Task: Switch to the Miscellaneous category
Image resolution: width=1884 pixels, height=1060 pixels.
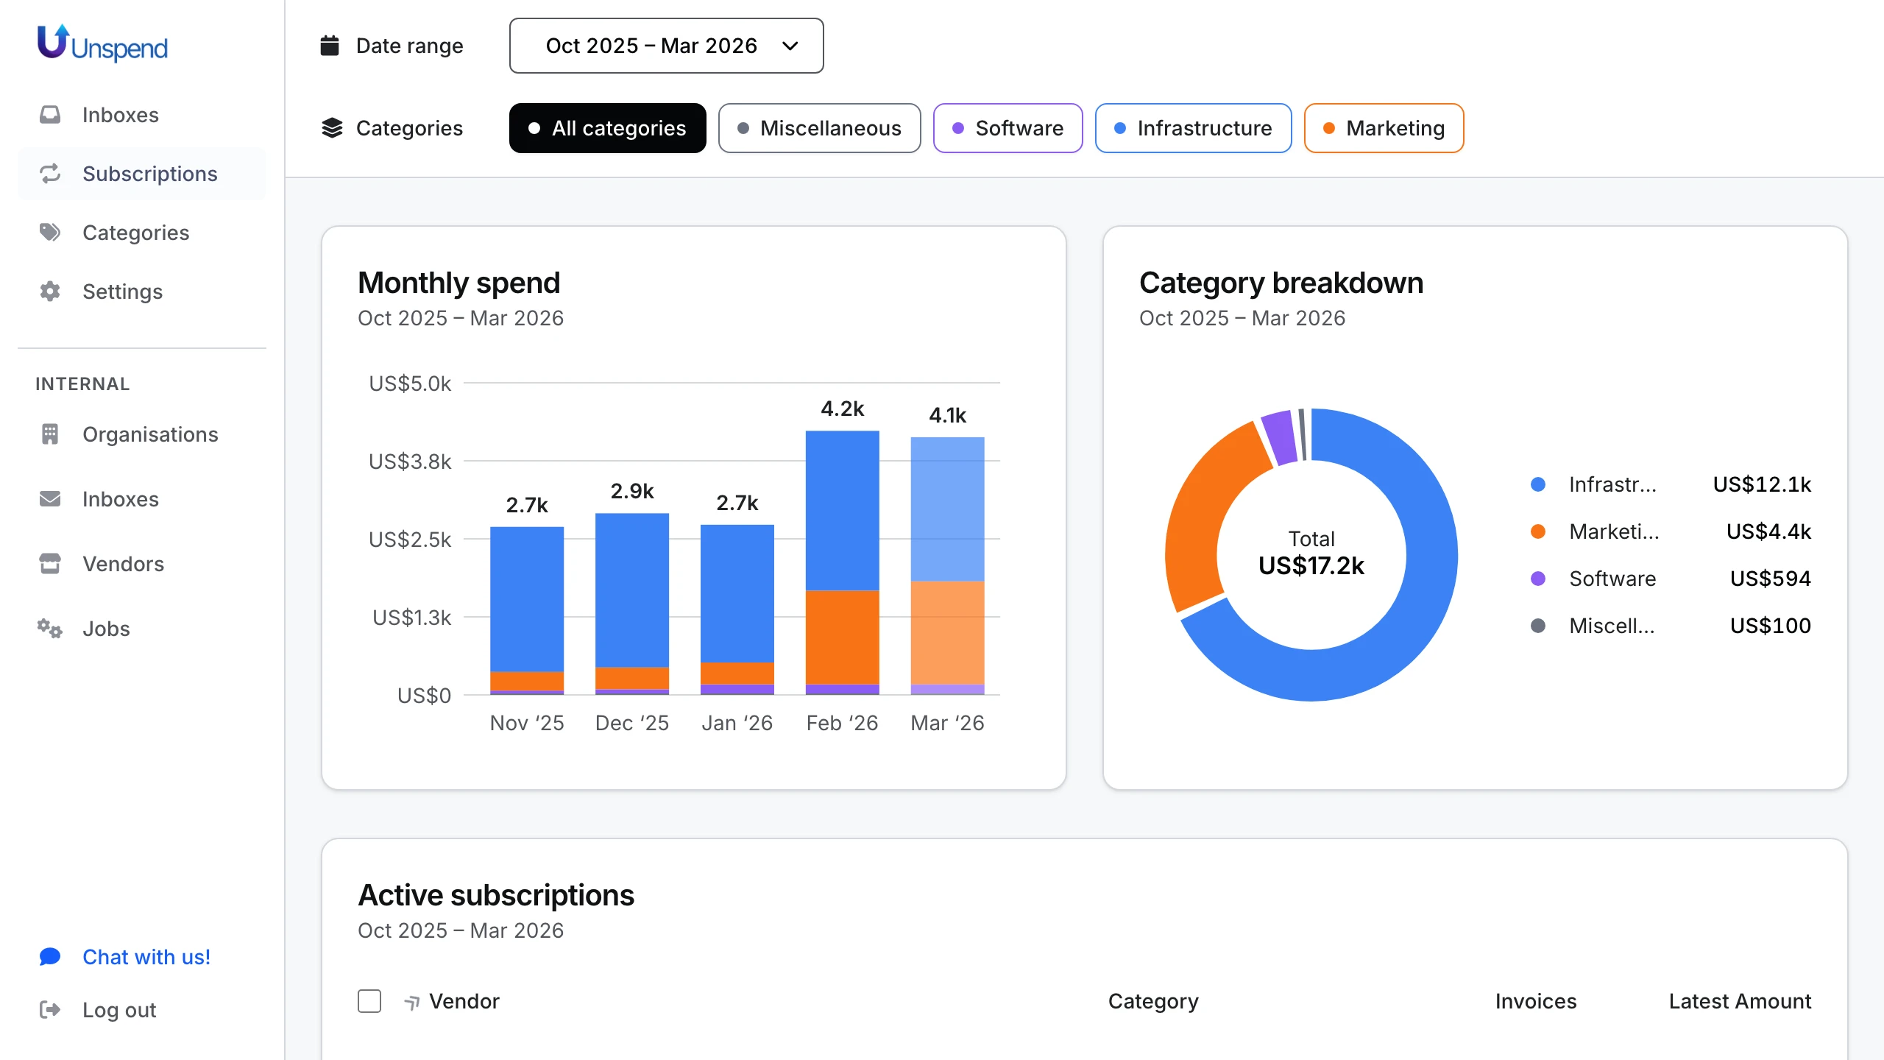Action: [x=819, y=128]
